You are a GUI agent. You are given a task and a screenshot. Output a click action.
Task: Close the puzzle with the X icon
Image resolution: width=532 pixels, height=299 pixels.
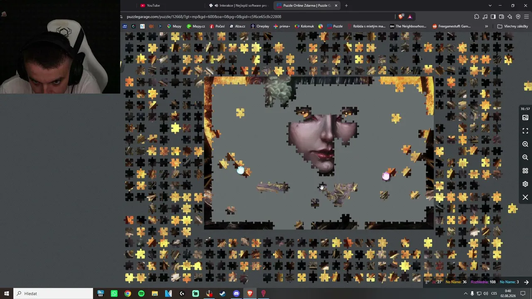525,197
